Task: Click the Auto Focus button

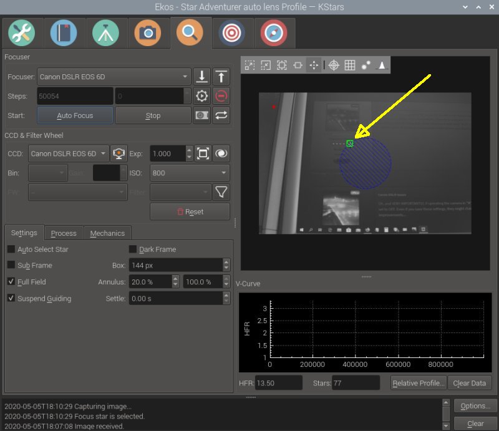Action: pyautogui.click(x=75, y=115)
